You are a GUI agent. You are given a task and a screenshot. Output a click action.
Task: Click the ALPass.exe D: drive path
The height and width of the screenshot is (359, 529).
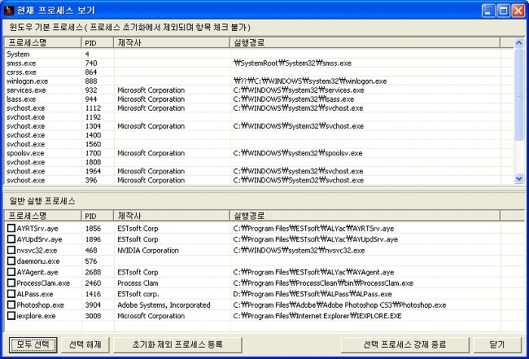(313, 294)
